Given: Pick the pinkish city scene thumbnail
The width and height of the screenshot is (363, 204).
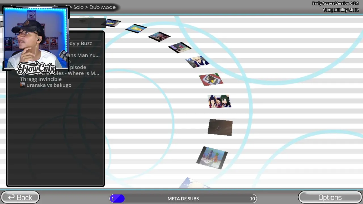Looking at the screenshot, I should click(x=159, y=37).
